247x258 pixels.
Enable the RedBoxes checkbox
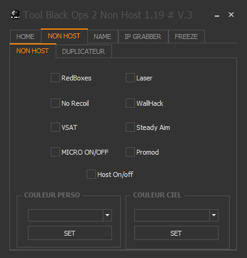pyautogui.click(x=55, y=78)
